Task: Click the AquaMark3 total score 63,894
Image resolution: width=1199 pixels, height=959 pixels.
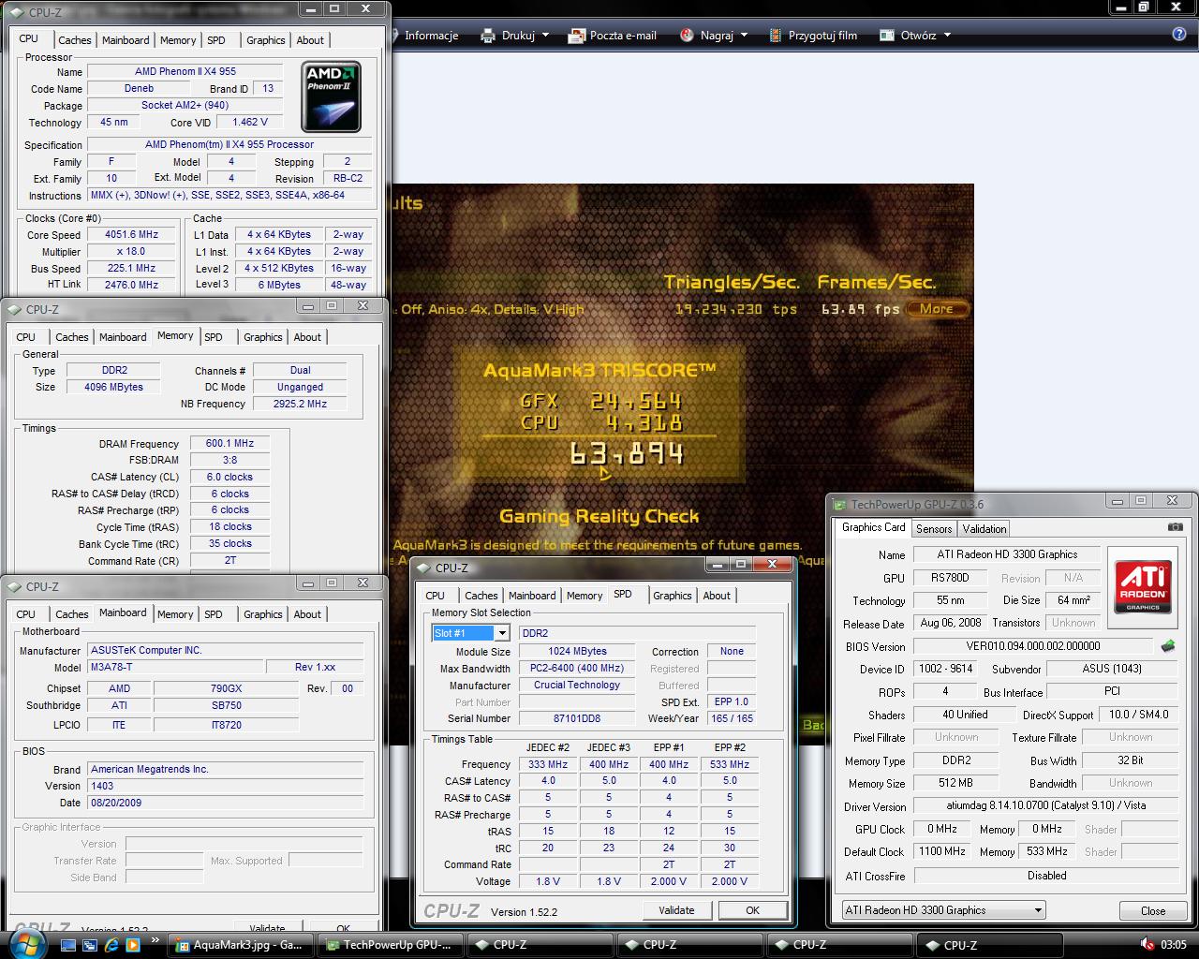Action: [627, 455]
